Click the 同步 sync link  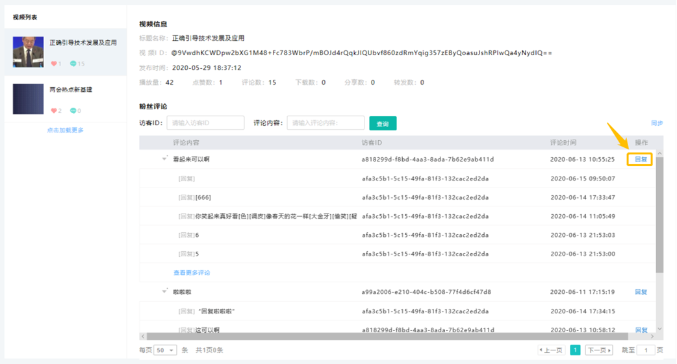coord(657,123)
